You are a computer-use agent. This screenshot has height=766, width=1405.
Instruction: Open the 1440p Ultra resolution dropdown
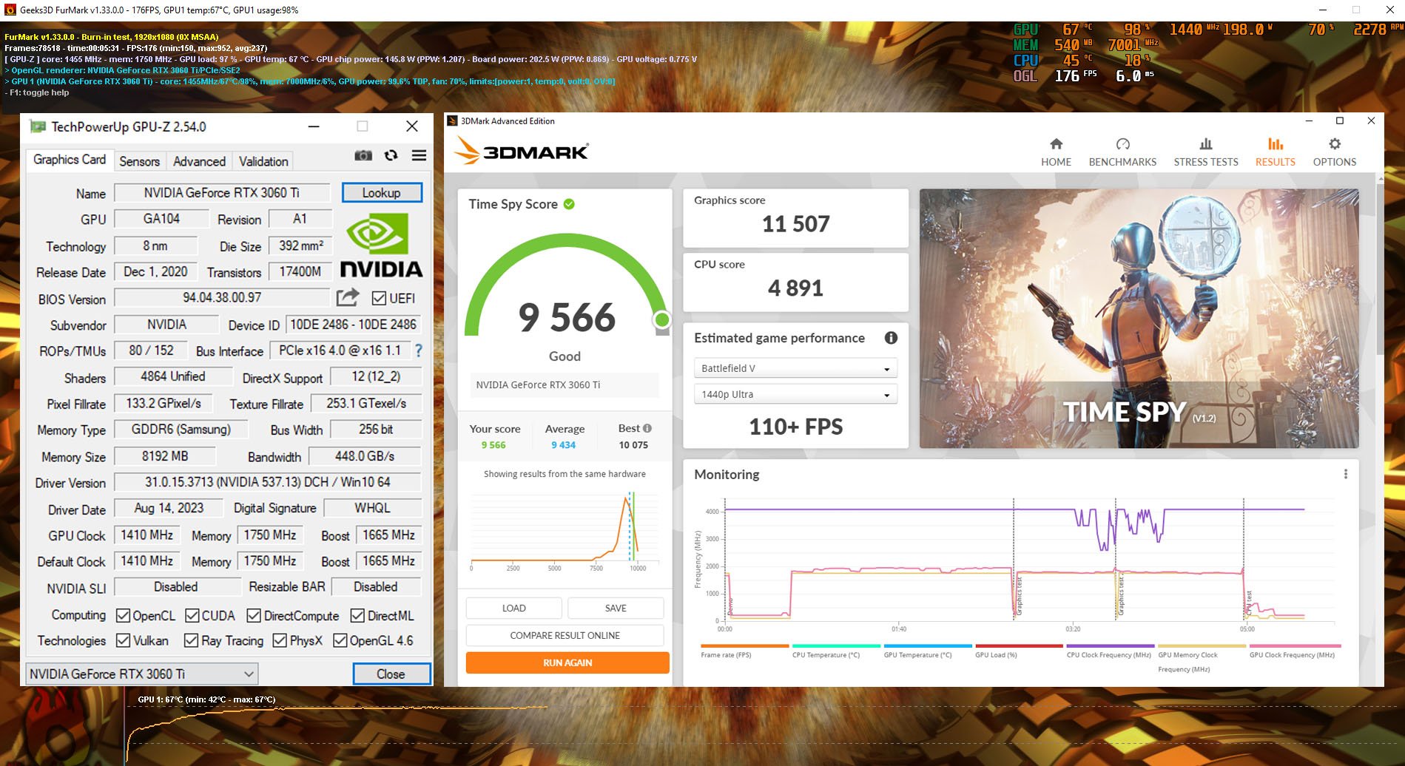(795, 394)
